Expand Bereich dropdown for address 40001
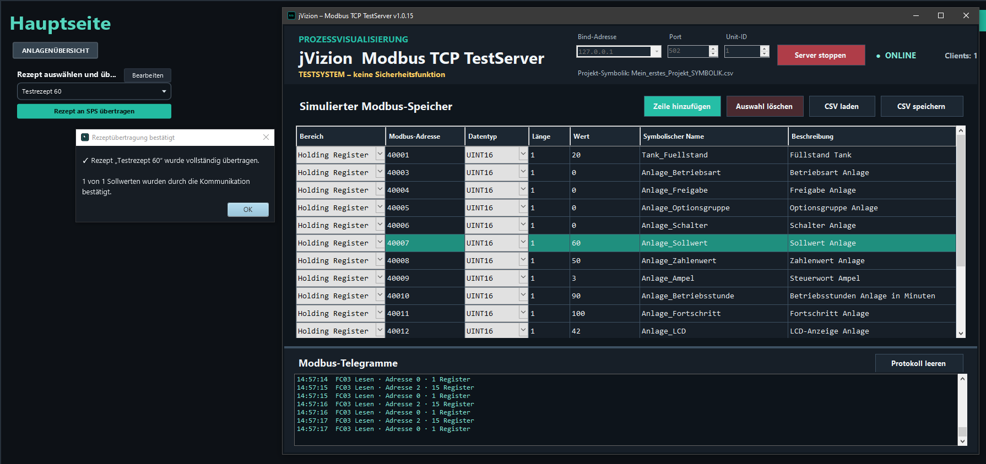This screenshot has height=464, width=986. [380, 155]
